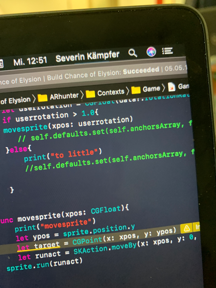Image resolution: width=216 pixels, height=288 pixels.
Task: Click the 'sprite.run(runact)' line
Action: [x=44, y=264]
